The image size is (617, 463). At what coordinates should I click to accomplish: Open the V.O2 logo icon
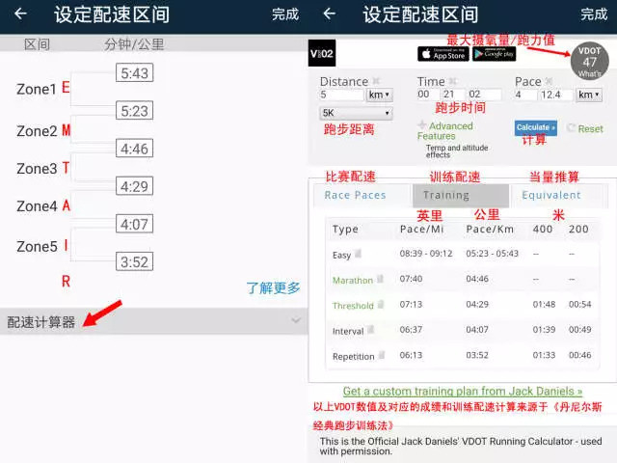point(322,53)
